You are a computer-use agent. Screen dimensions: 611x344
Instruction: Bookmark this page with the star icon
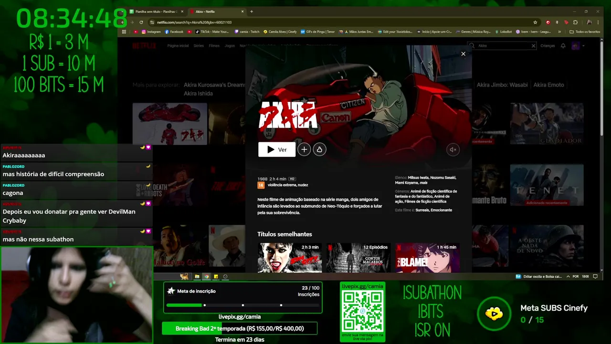pos(535,22)
